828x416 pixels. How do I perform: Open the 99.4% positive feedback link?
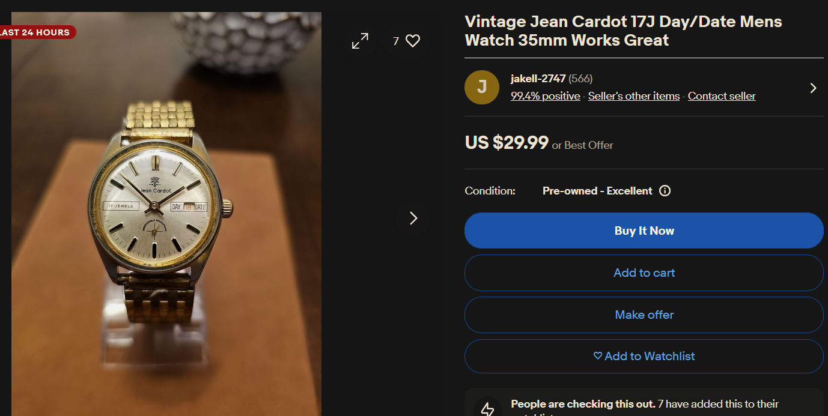545,96
